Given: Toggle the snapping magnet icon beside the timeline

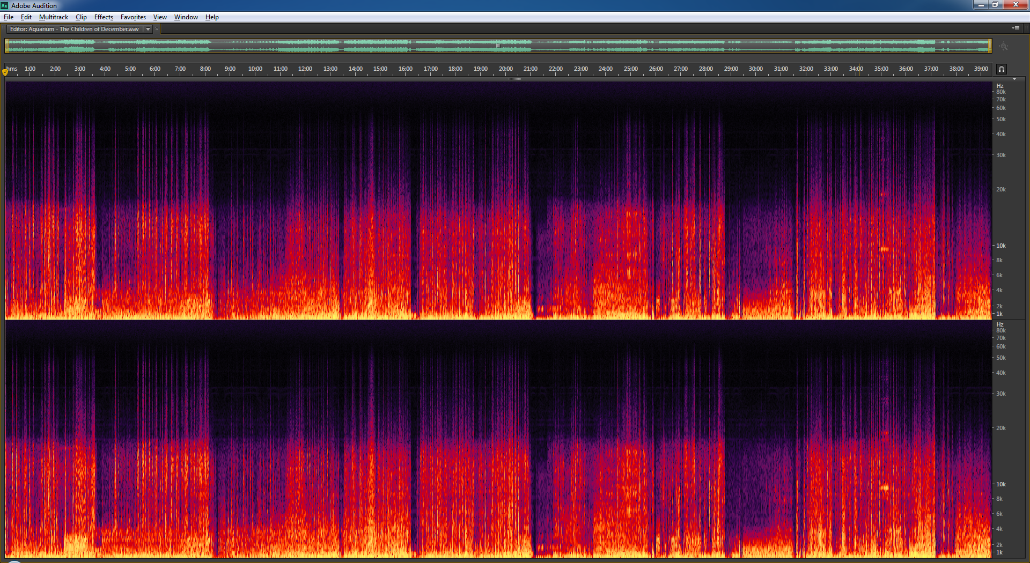Looking at the screenshot, I should pos(1001,69).
